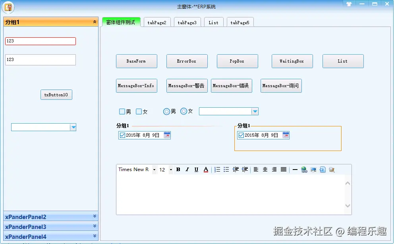394x244 pixels.
Task: Center align text in the editor
Action: (265, 170)
